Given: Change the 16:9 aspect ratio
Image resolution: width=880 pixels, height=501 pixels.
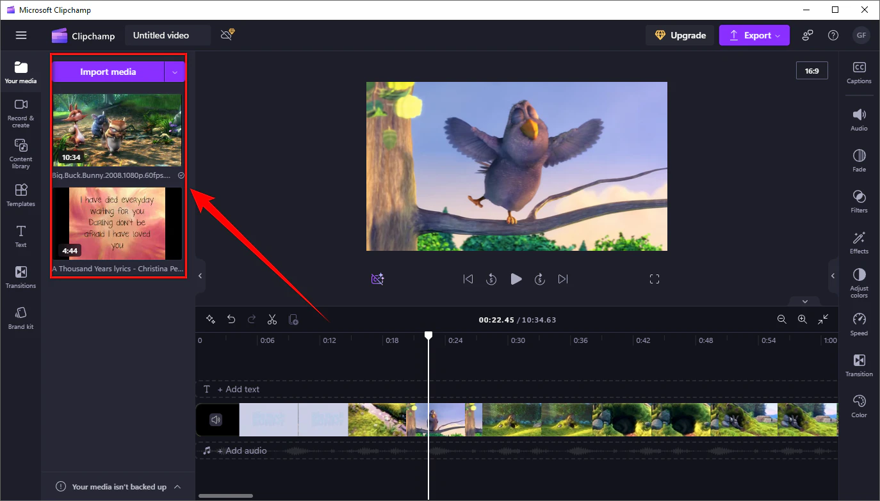Looking at the screenshot, I should click(811, 71).
